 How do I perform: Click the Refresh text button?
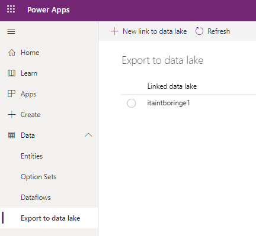pyautogui.click(x=219, y=31)
